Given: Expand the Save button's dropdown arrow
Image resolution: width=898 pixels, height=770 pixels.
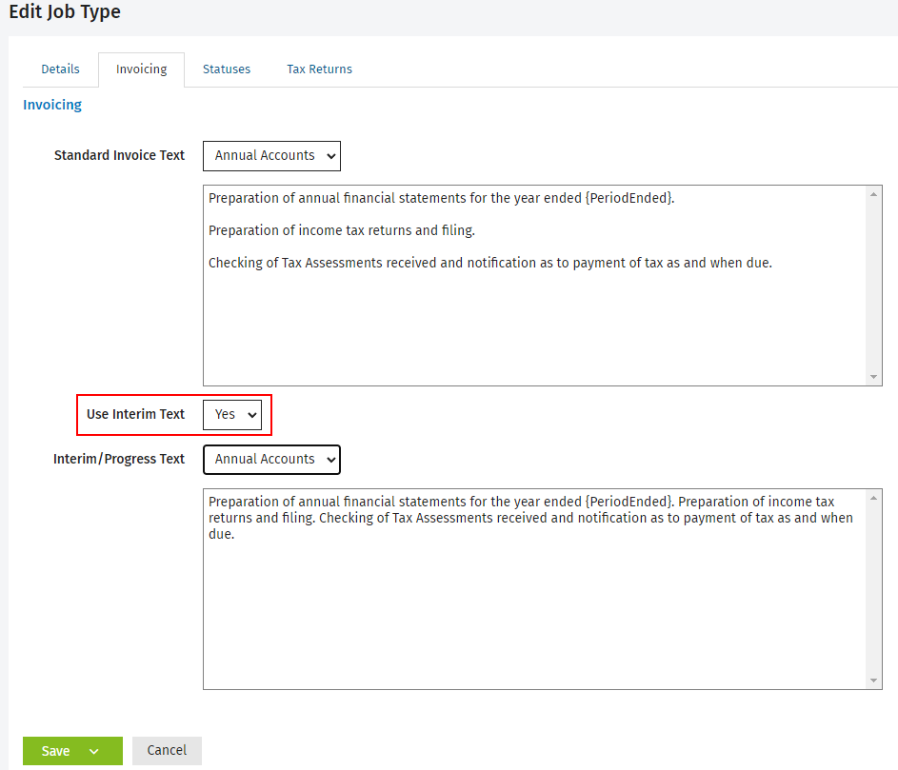Looking at the screenshot, I should (x=96, y=750).
